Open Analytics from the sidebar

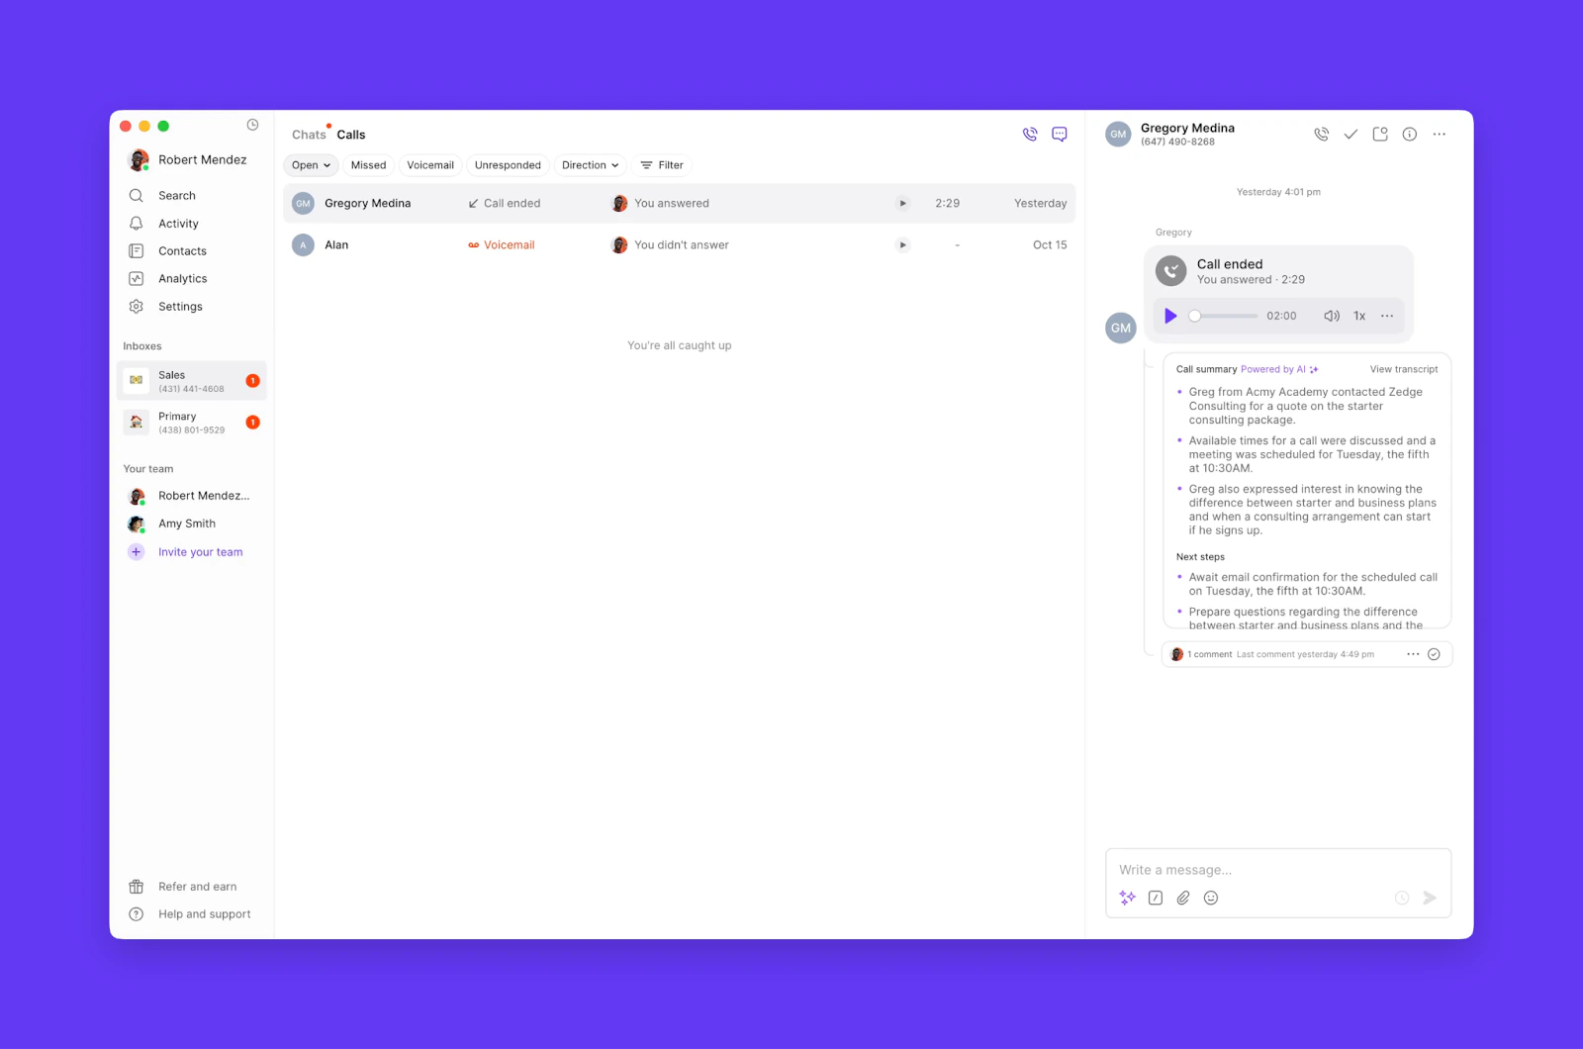coord(183,278)
